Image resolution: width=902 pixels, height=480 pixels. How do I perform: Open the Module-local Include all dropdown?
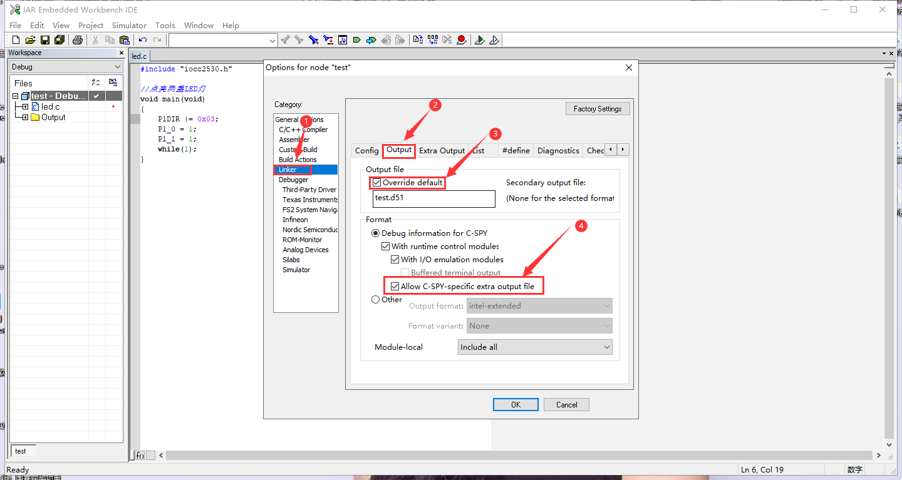[x=535, y=347]
